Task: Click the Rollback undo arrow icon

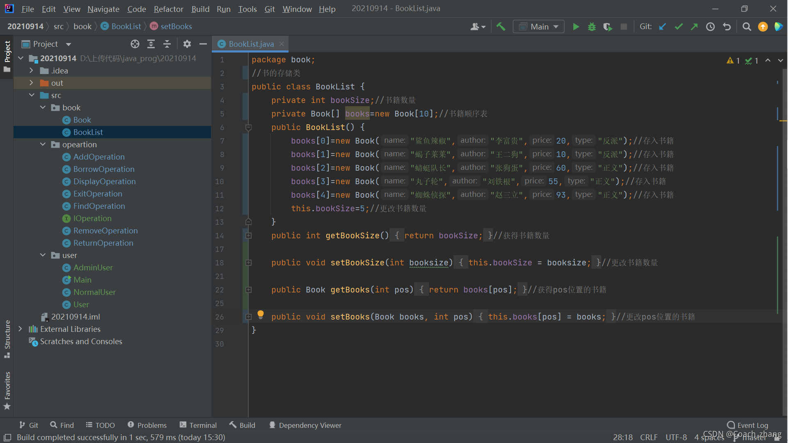Action: click(727, 27)
